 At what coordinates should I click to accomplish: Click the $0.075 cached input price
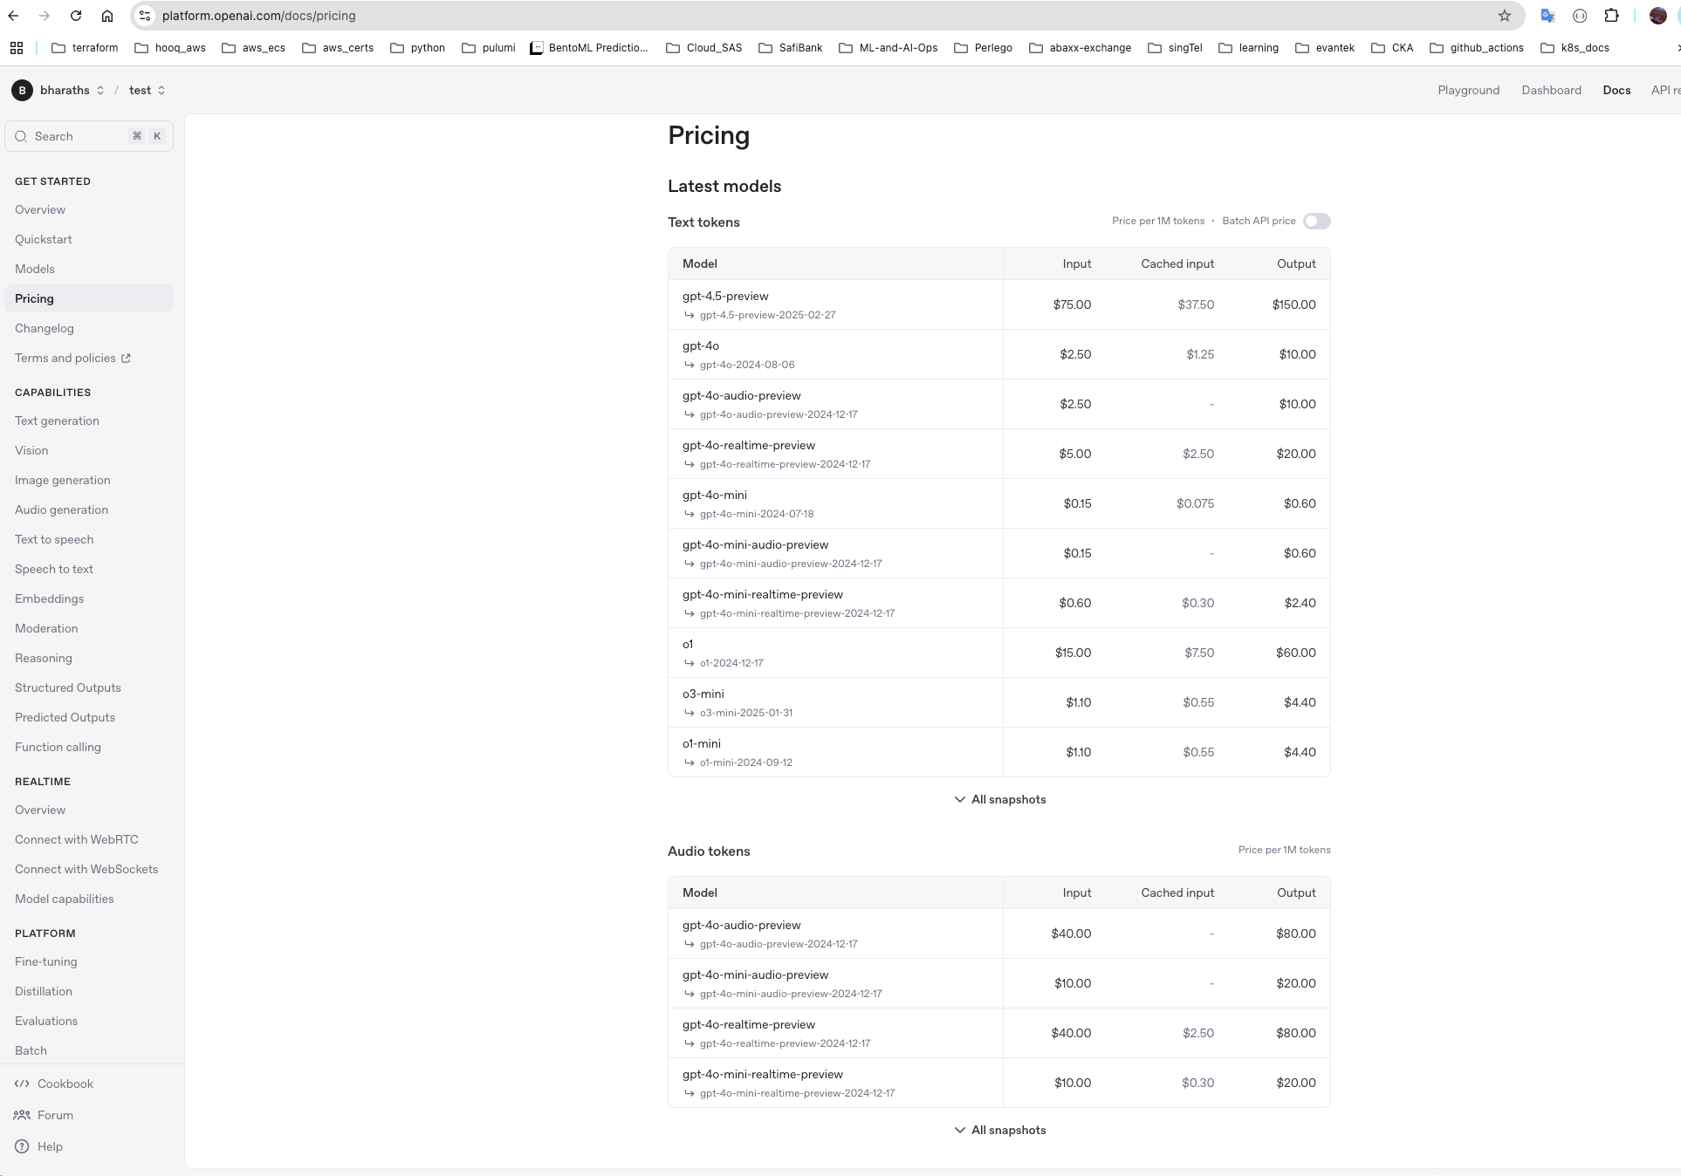pos(1195,503)
